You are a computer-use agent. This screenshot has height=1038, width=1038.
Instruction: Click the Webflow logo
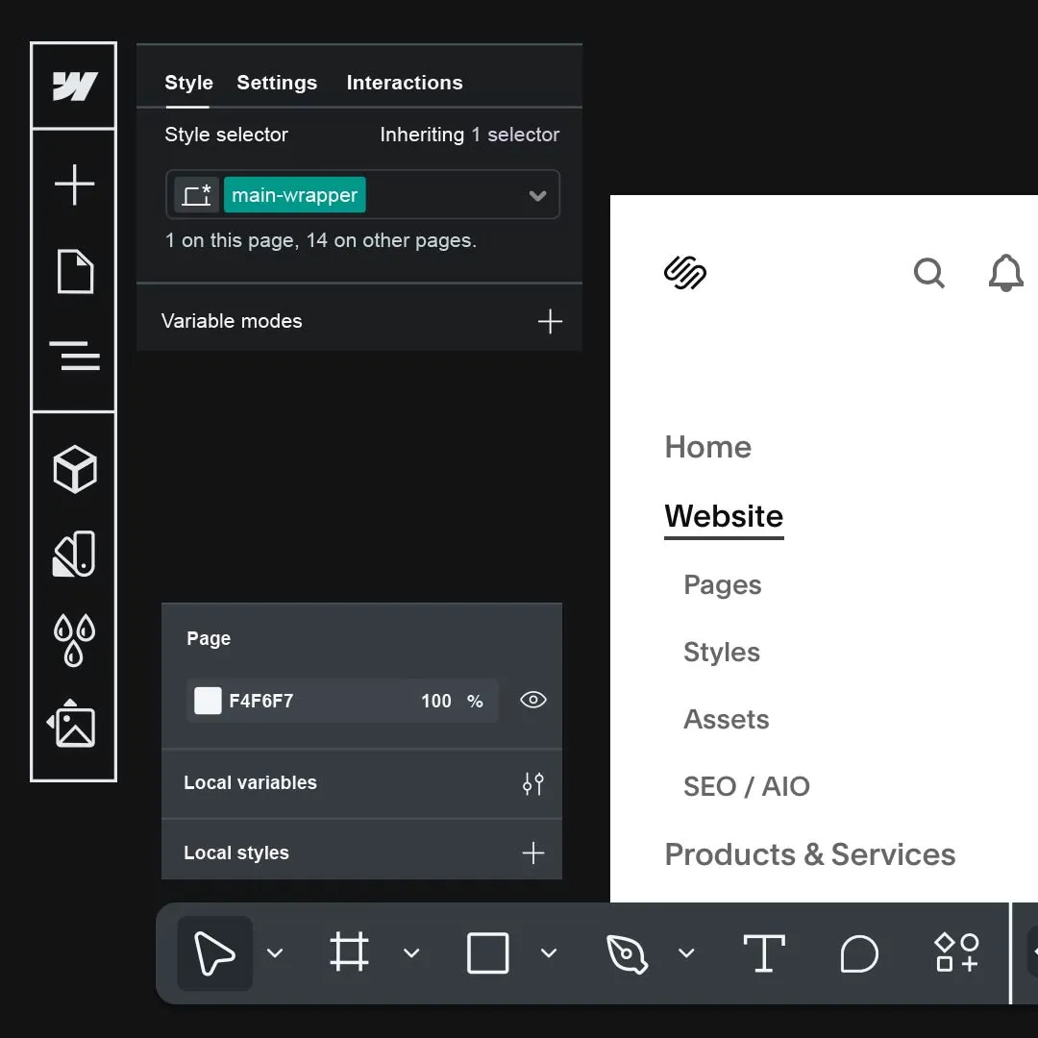point(74,86)
